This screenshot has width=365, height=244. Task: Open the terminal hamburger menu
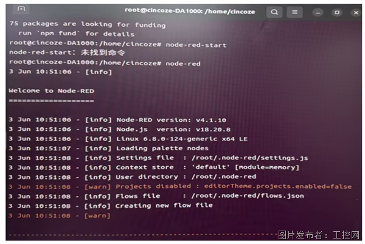click(294, 12)
